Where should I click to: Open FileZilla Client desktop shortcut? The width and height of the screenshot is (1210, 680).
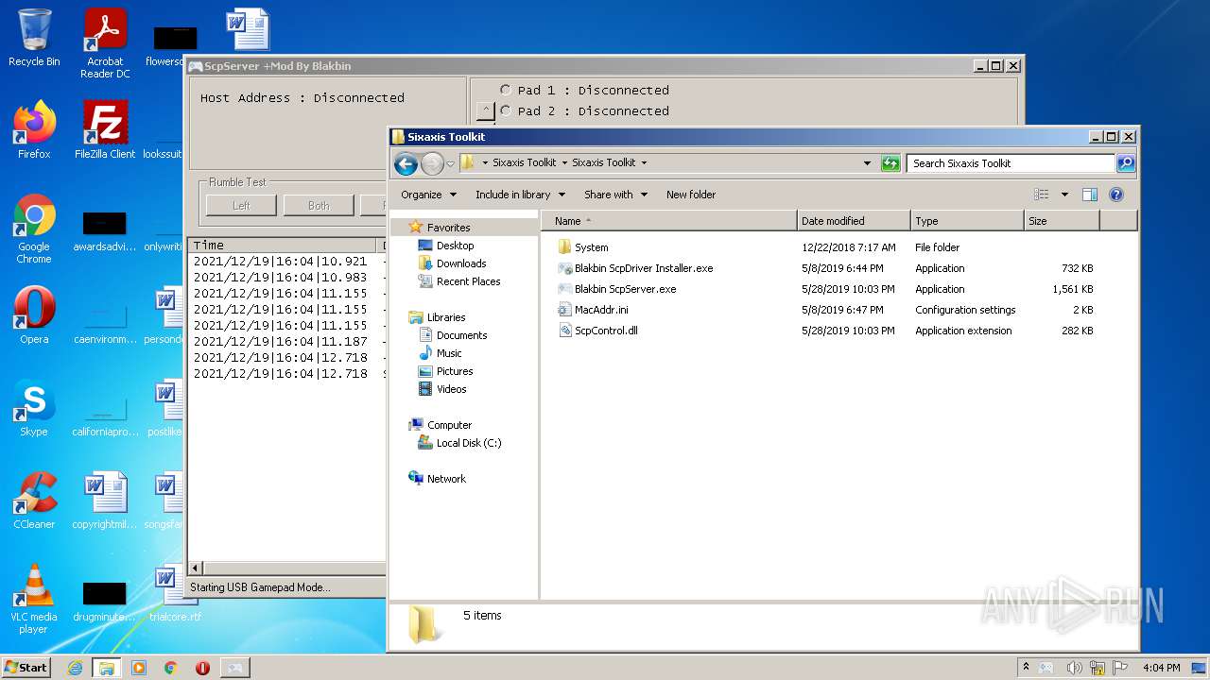tap(105, 130)
